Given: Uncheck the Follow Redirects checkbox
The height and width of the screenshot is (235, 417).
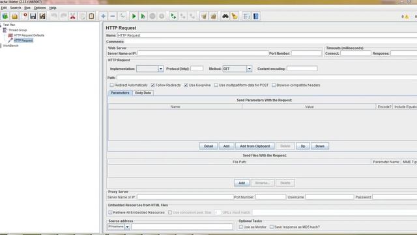Looking at the screenshot, I should click(x=152, y=85).
